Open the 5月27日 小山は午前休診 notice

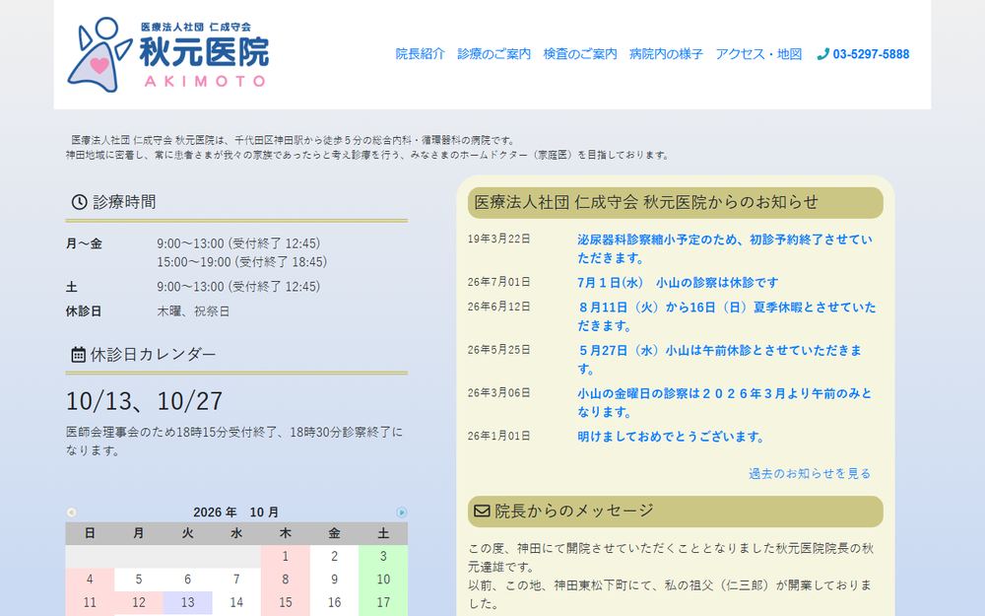(x=720, y=359)
